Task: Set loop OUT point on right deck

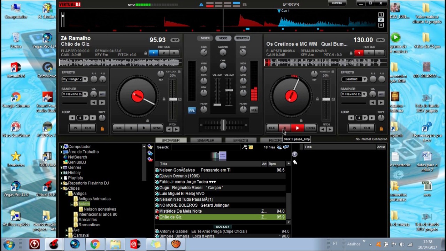Action: tap(367, 128)
